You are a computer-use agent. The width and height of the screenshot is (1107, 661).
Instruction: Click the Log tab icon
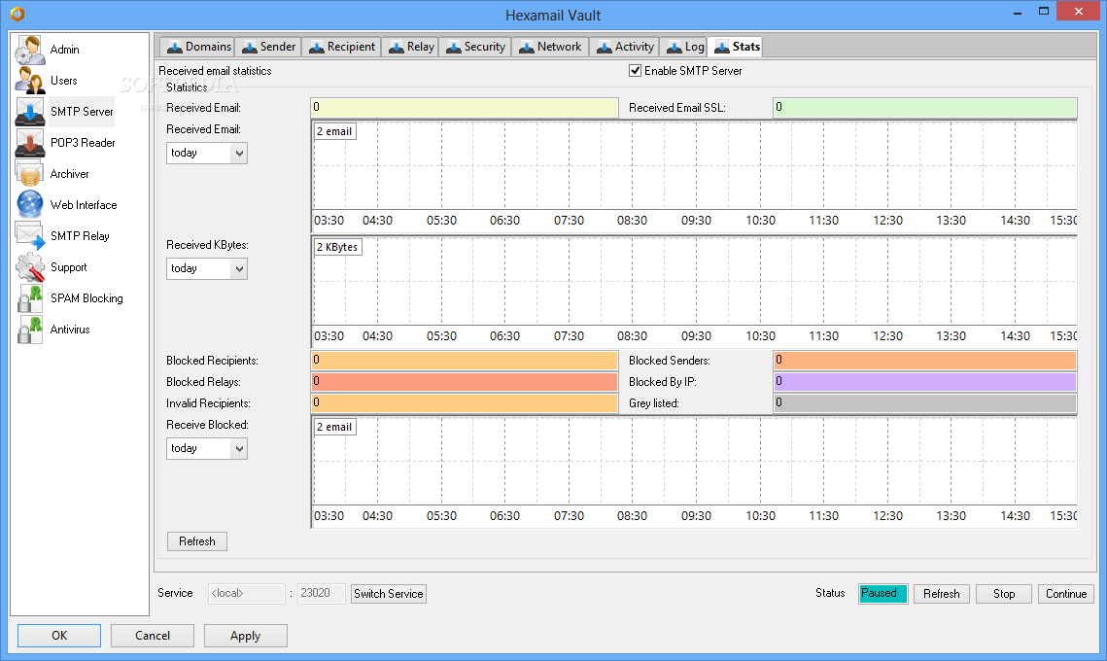point(675,48)
